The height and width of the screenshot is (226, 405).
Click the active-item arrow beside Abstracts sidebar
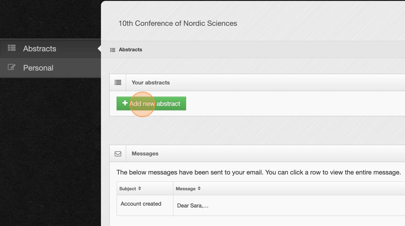coord(99,49)
